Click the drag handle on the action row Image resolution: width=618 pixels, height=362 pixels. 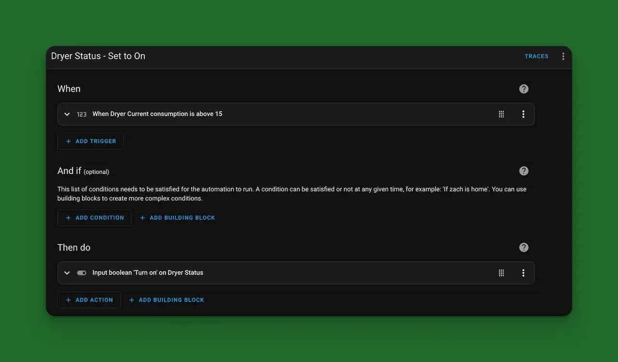(501, 273)
